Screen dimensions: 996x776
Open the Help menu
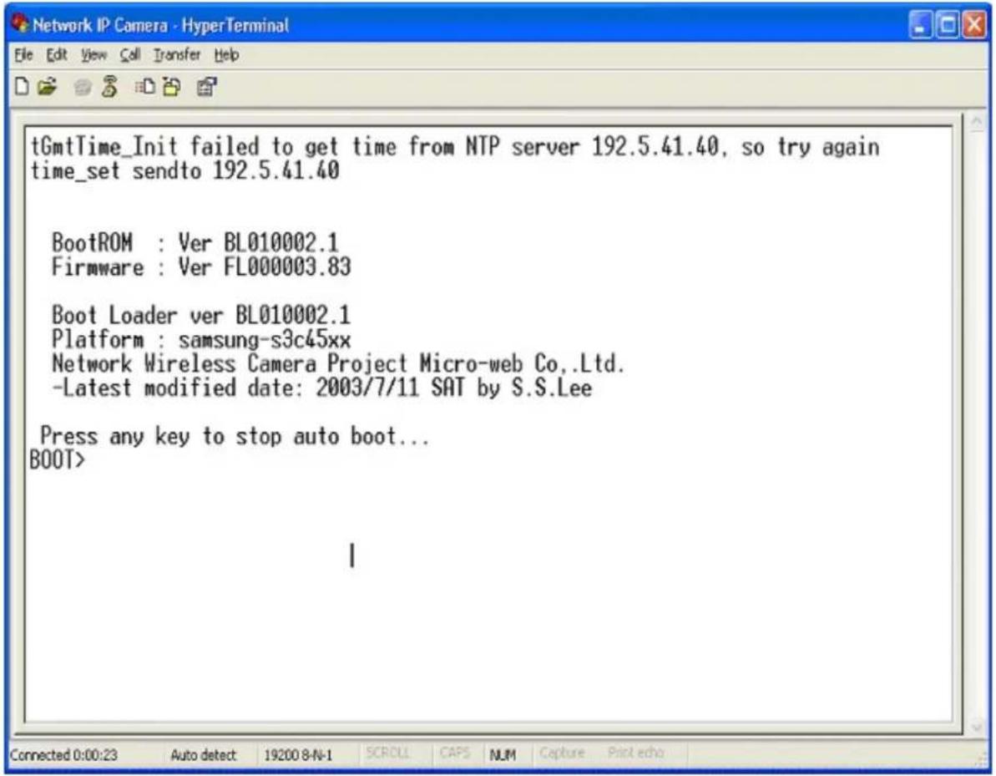pyautogui.click(x=226, y=55)
